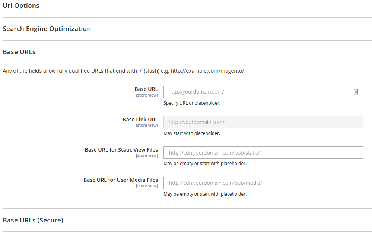Open the Base URLs (Secure) section
Screen dimensions: 372x234
[x=33, y=220]
